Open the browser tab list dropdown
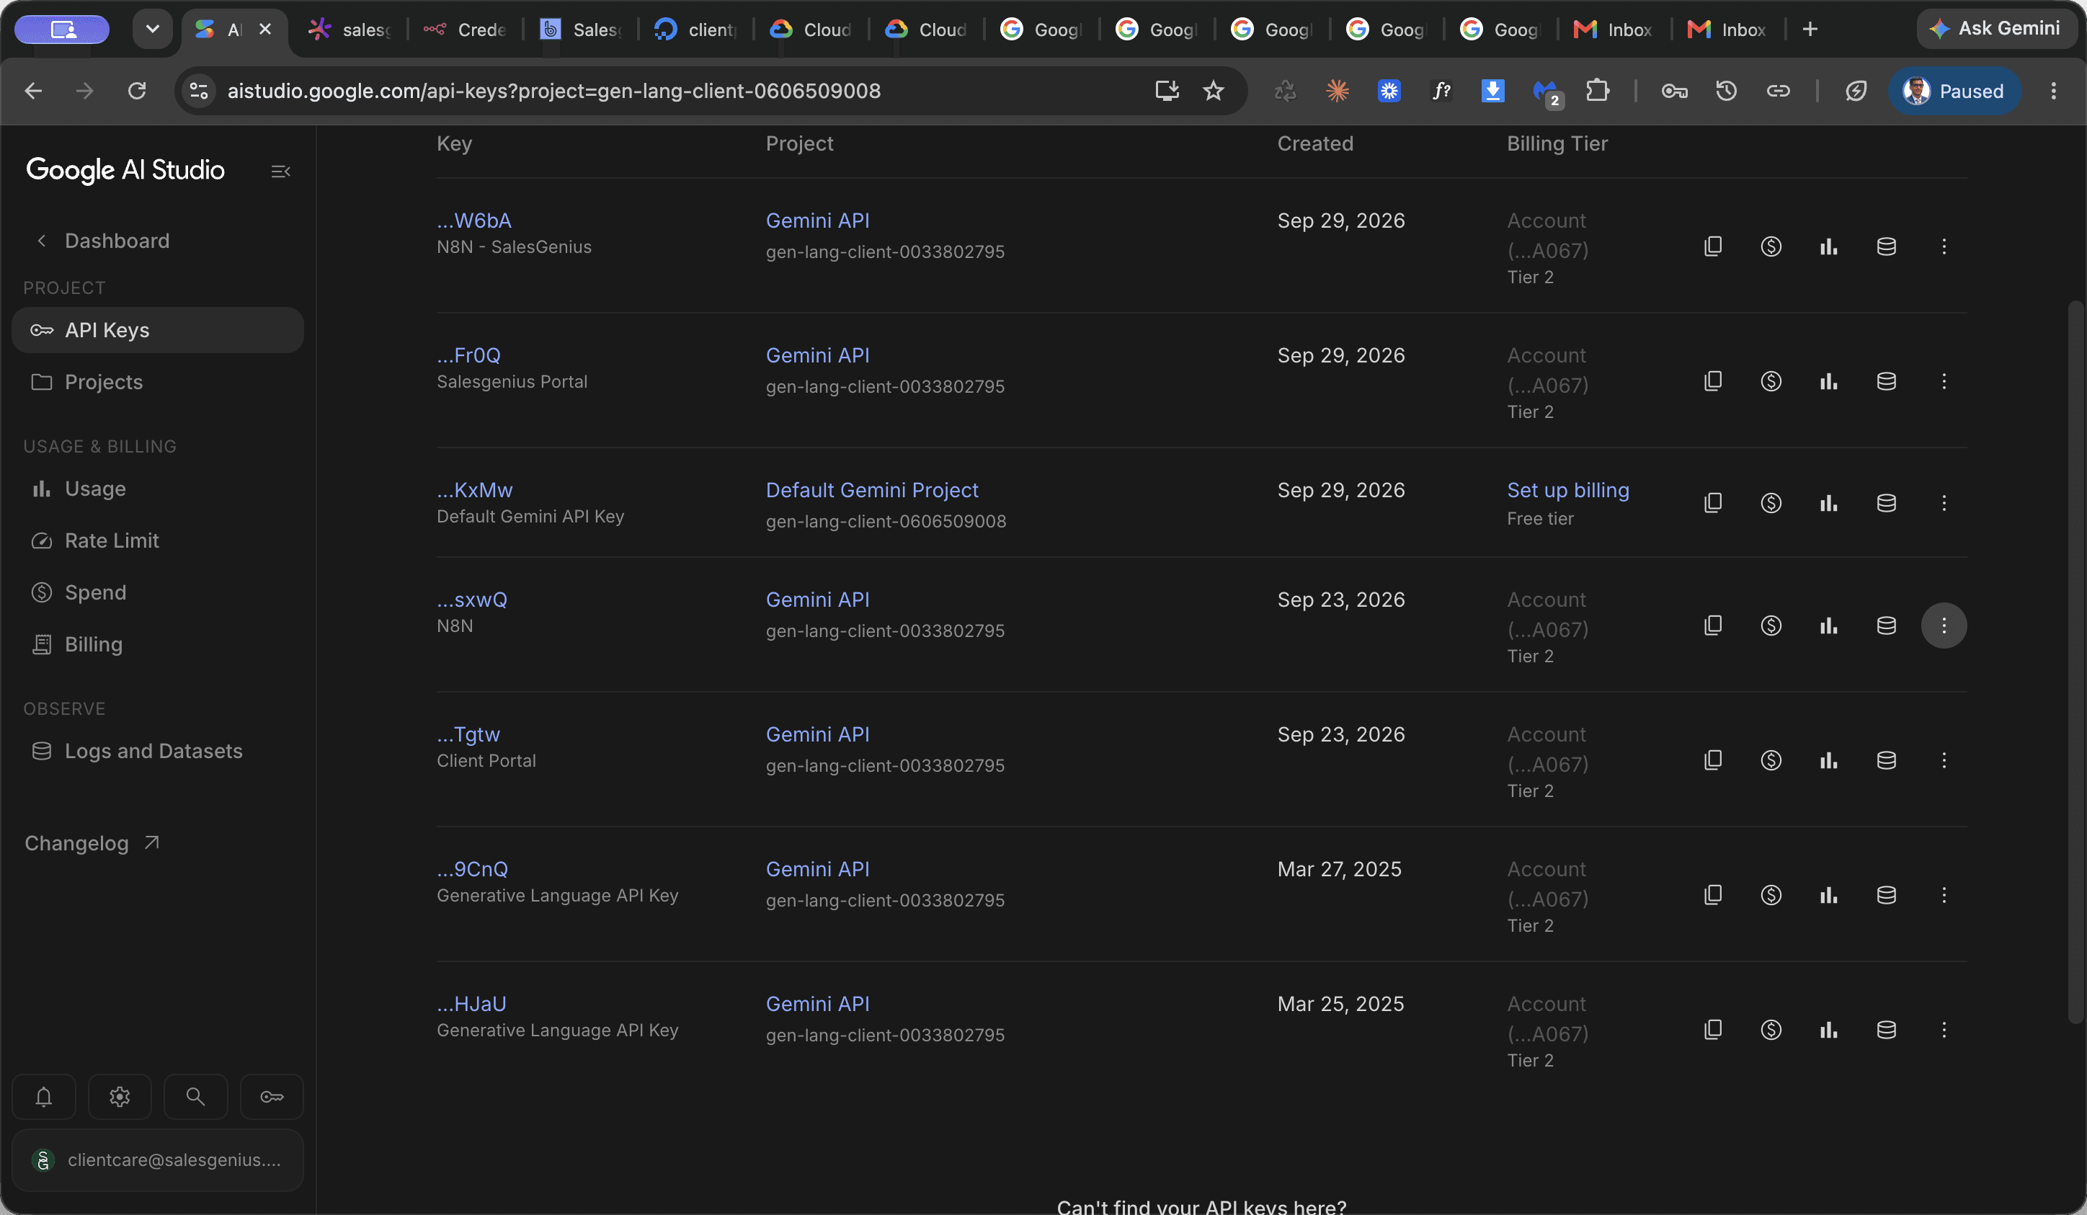 click(x=152, y=29)
